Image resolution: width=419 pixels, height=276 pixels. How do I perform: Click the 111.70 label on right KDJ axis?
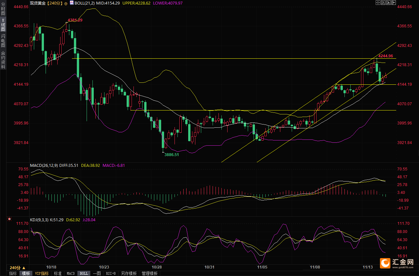click(x=404, y=224)
